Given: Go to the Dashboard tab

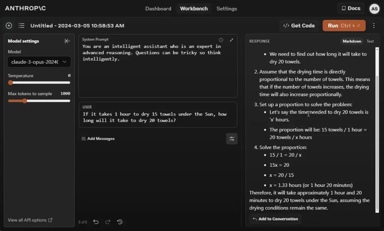Looking at the screenshot, I should 158,9.
